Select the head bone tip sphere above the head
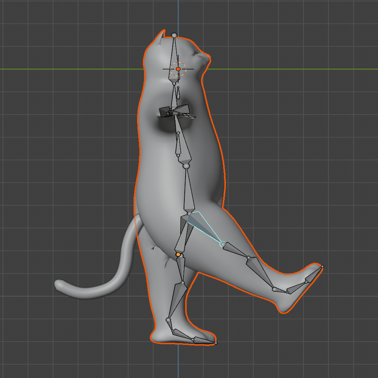This screenshot has width=378, height=378. (x=174, y=35)
